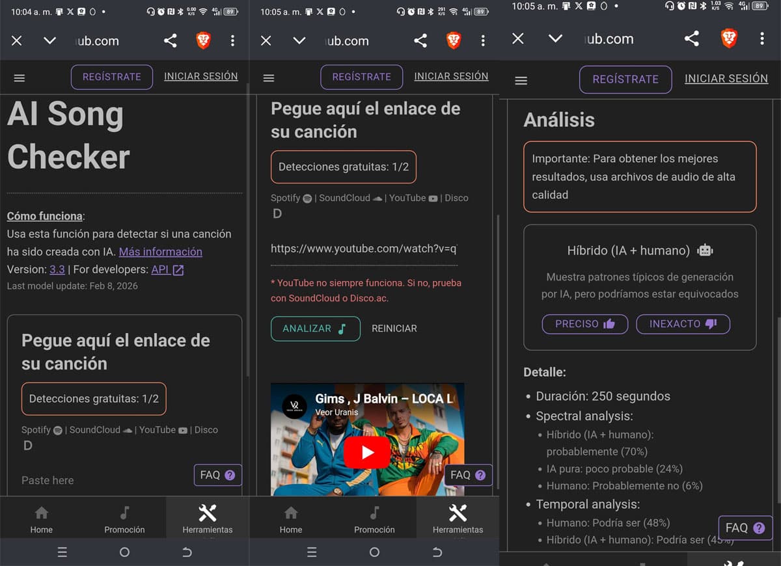Tap Android home circle in the left screenshot

click(x=124, y=552)
